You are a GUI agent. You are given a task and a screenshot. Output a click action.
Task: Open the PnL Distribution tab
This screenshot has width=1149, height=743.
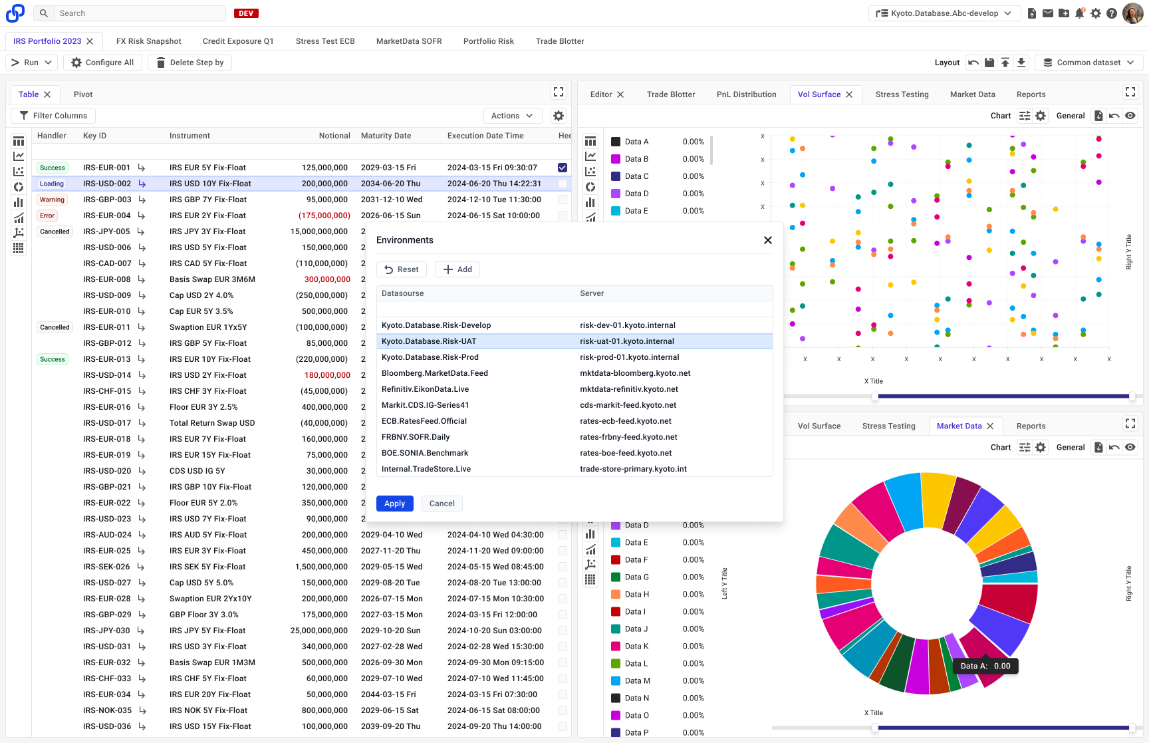[746, 94]
